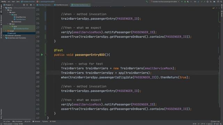Click passengerEntryBDD method name on line 33
This screenshot has width=223, height=125.
(x=90, y=55)
